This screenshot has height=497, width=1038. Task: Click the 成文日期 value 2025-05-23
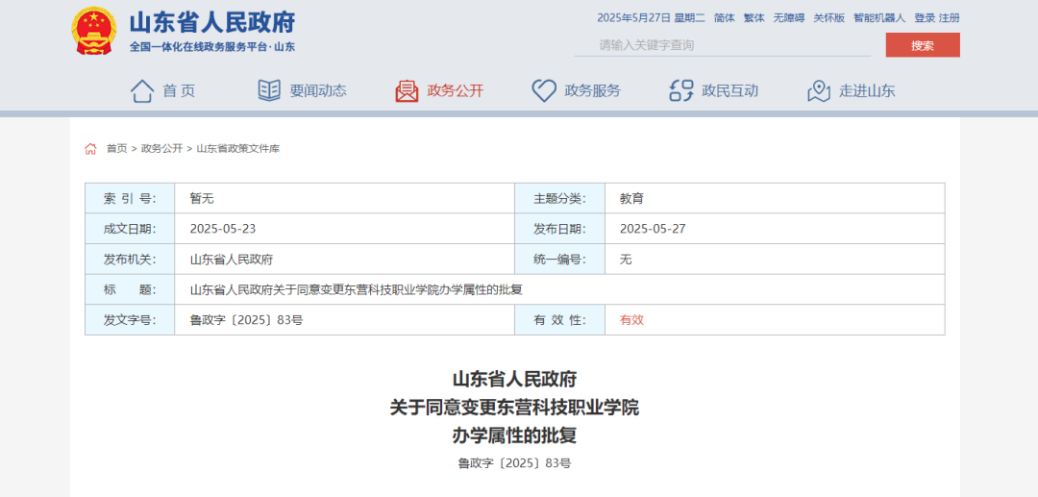coord(222,229)
